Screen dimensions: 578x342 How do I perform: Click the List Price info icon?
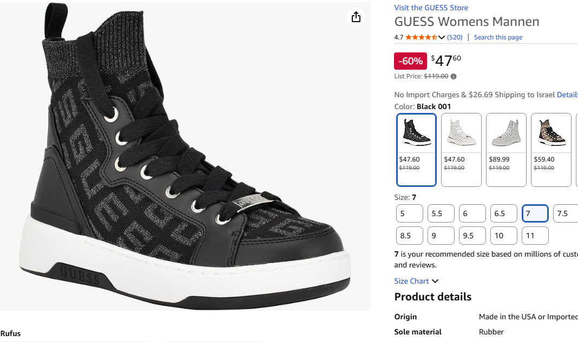(x=454, y=77)
